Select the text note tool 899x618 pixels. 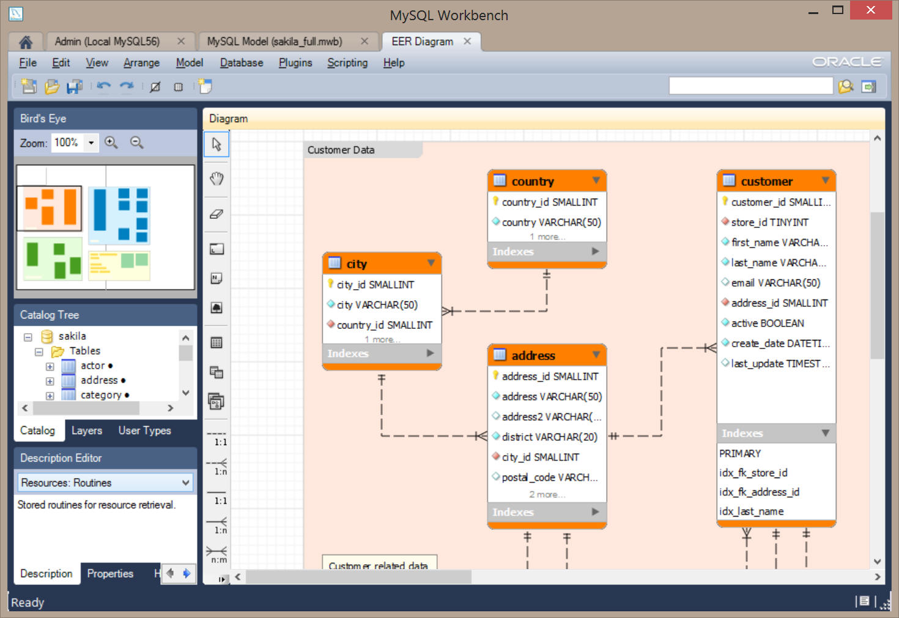[216, 278]
